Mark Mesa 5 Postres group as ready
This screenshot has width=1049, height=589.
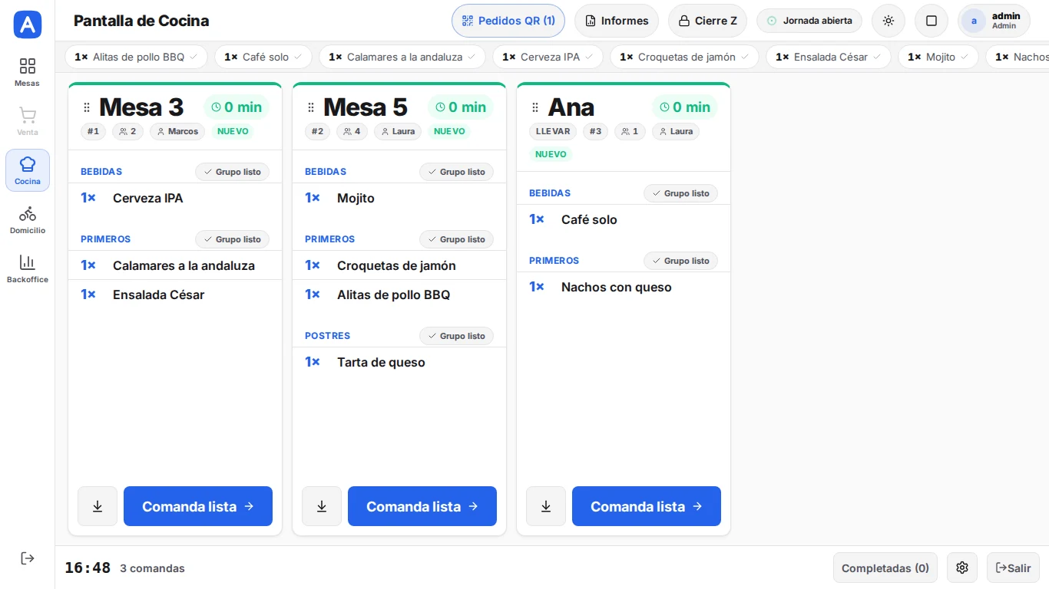[456, 336]
